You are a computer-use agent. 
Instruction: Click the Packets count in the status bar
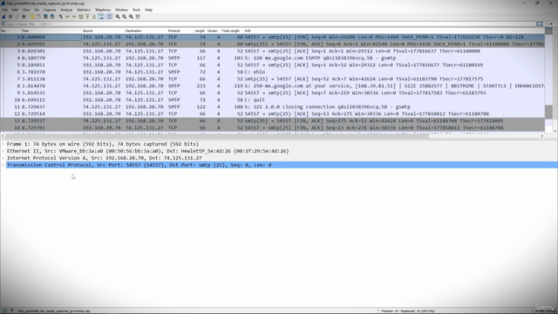click(408, 311)
